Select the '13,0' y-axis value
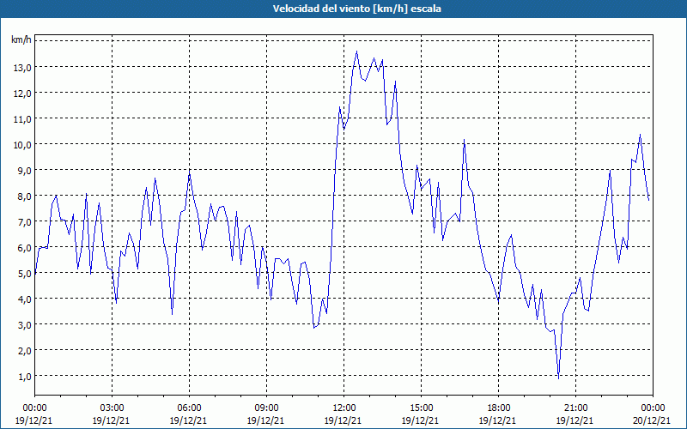 click(22, 68)
